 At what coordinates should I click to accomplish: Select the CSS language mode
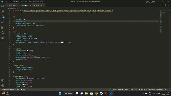click(136, 90)
